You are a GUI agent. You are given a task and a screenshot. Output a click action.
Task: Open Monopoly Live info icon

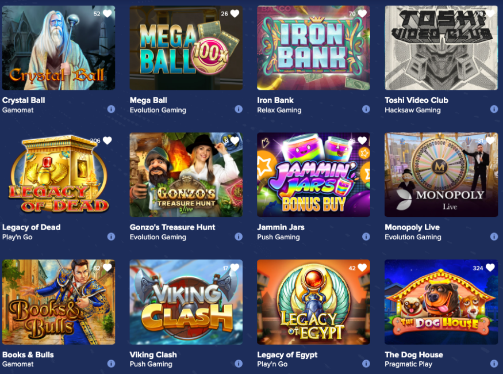pyautogui.click(x=494, y=236)
